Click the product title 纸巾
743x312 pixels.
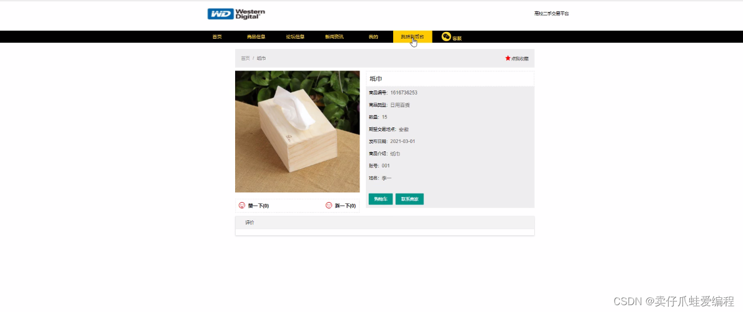pyautogui.click(x=376, y=79)
